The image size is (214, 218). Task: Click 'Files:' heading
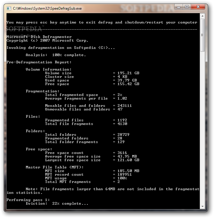33,117
